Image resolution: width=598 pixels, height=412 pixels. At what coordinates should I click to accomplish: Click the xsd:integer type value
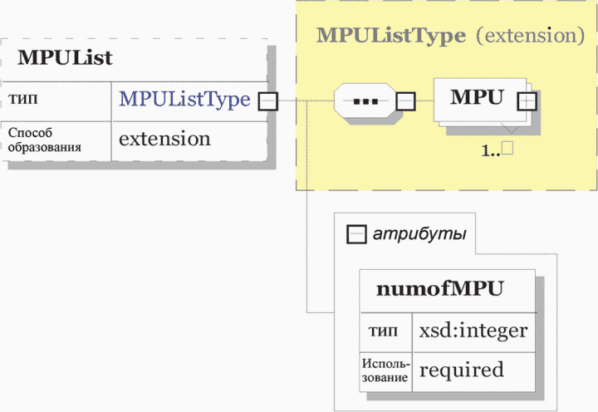(x=473, y=331)
